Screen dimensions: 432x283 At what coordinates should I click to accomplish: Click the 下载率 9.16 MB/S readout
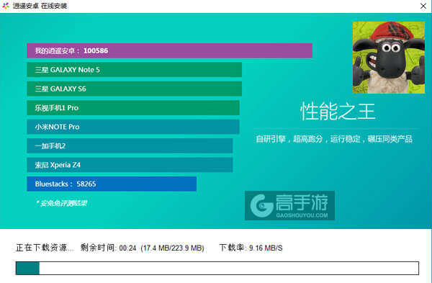pyautogui.click(x=251, y=248)
